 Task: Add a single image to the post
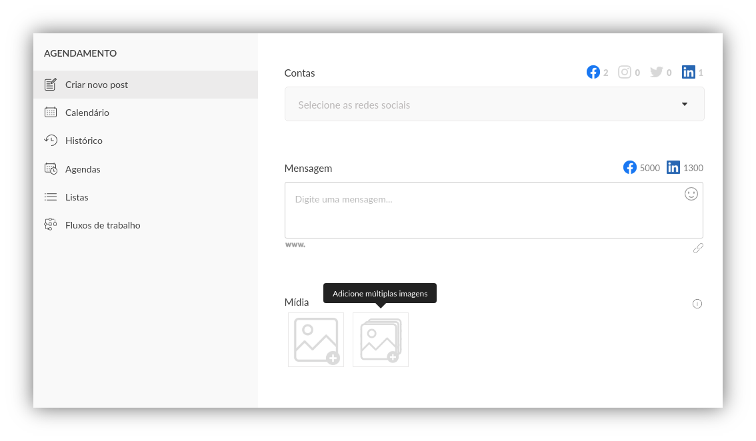[316, 340]
